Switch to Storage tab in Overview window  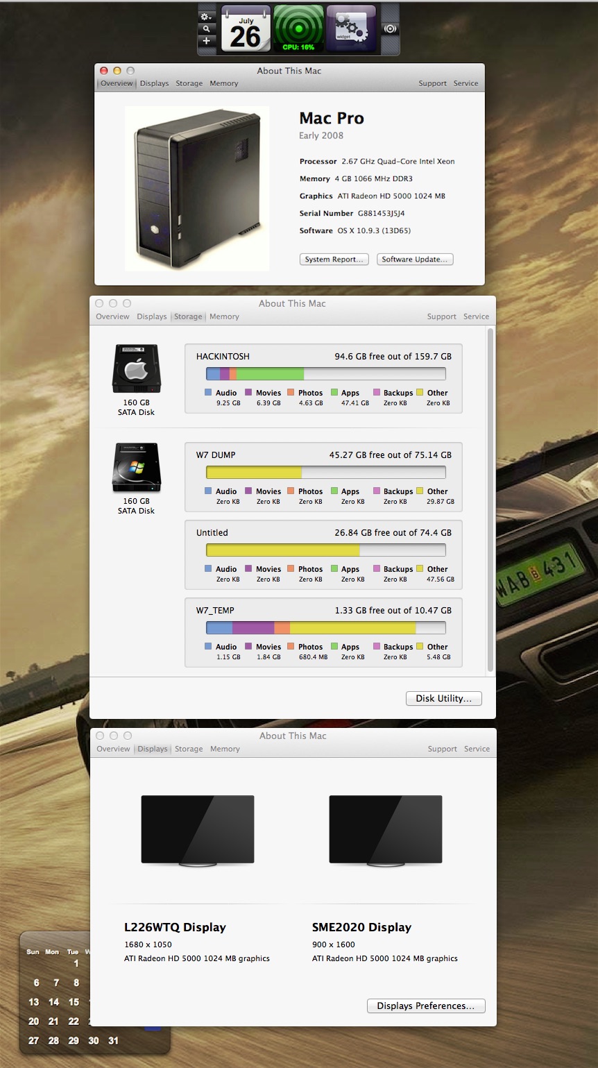[x=189, y=83]
